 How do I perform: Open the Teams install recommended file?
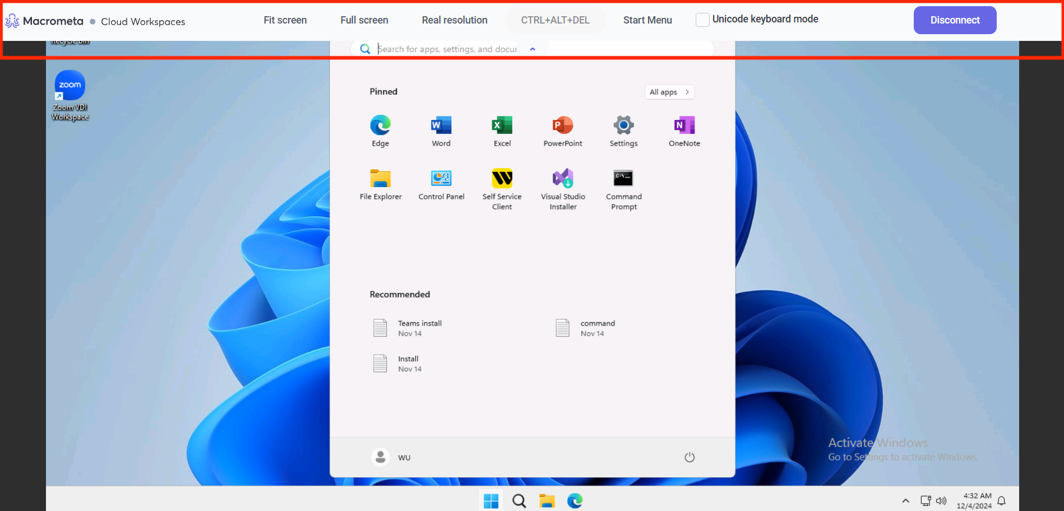419,327
